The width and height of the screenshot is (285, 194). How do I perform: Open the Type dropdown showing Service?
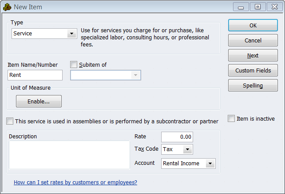point(71,34)
